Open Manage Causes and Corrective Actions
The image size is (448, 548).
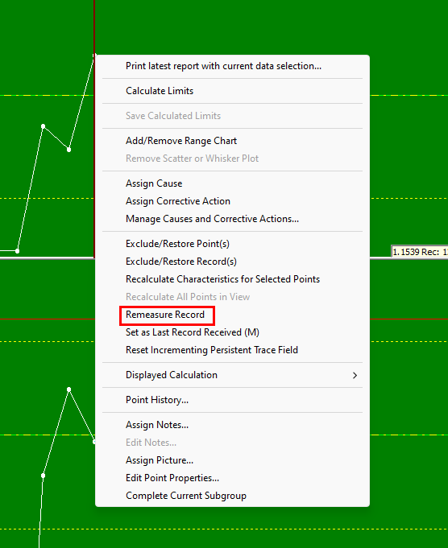(x=232, y=219)
